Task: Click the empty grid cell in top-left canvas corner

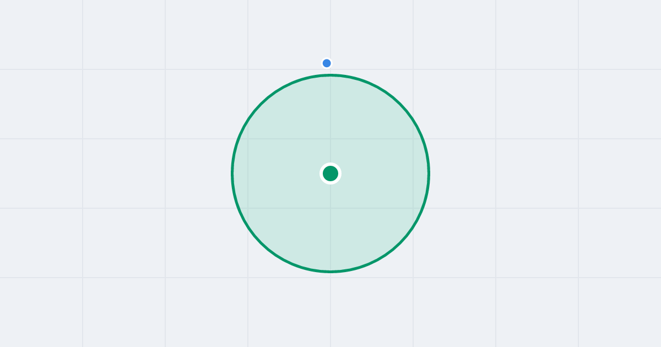Action: coord(41,35)
